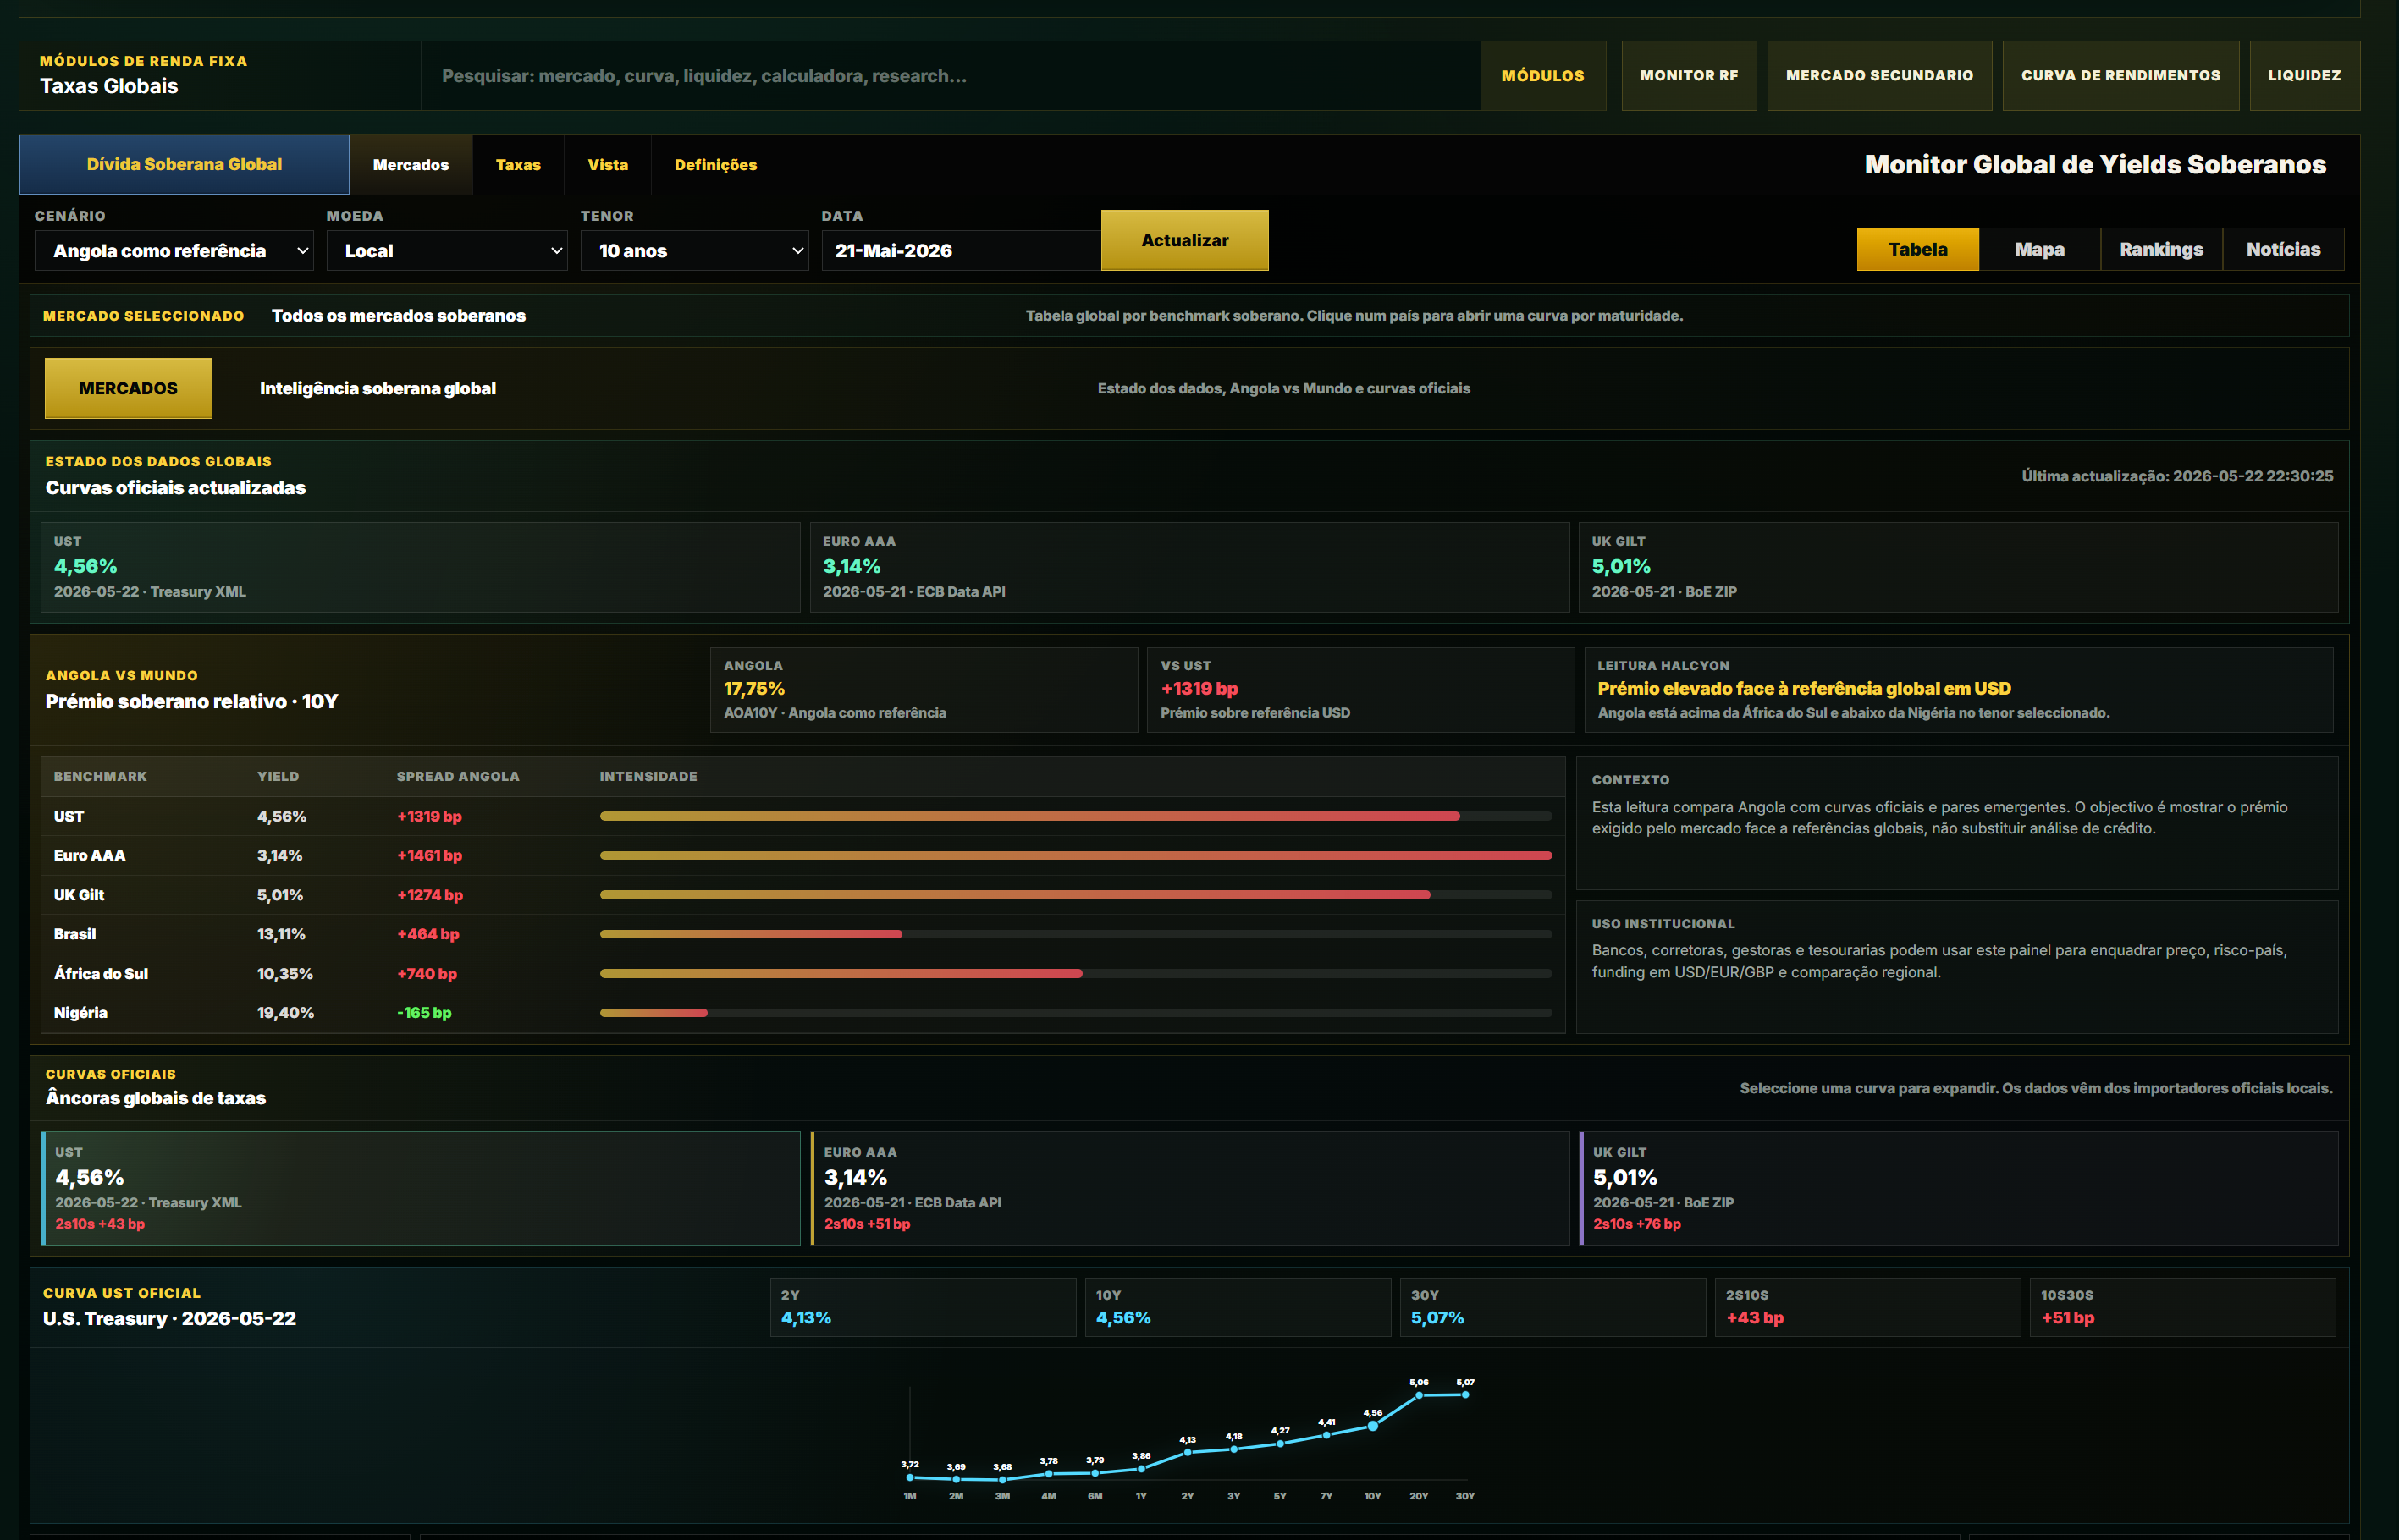Click the Actualizar button
2399x1540 pixels.
point(1184,240)
